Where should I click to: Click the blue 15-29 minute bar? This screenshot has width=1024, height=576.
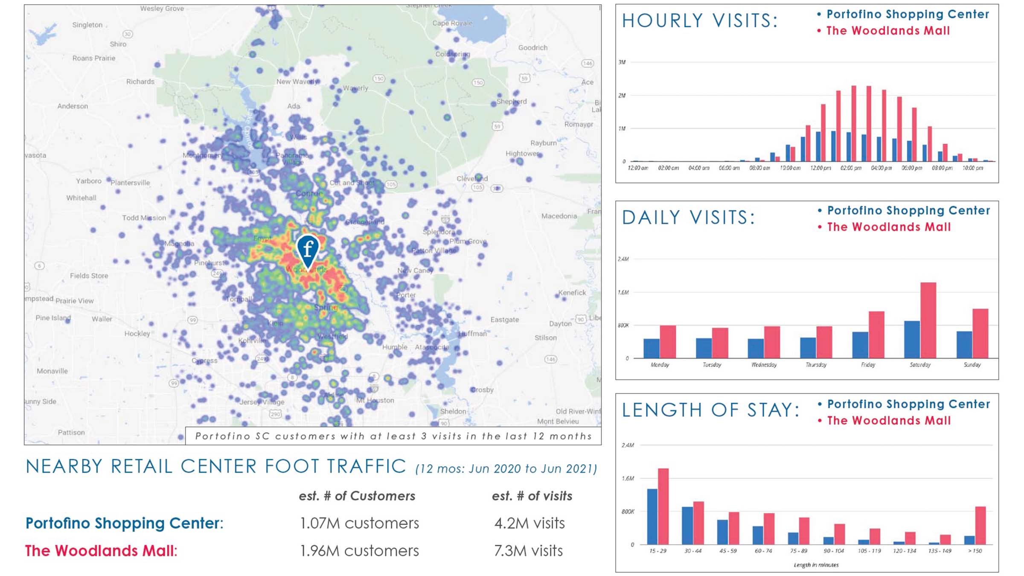tap(652, 516)
